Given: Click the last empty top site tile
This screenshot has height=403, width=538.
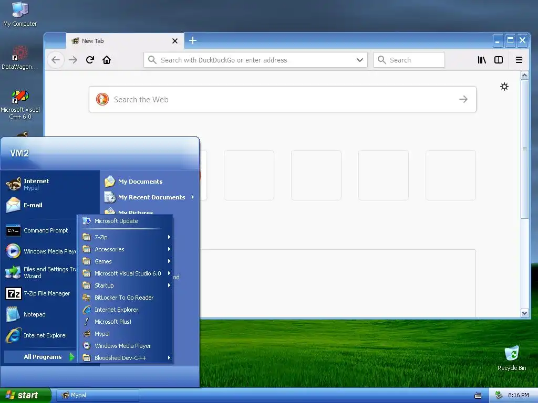Looking at the screenshot, I should click(x=450, y=175).
